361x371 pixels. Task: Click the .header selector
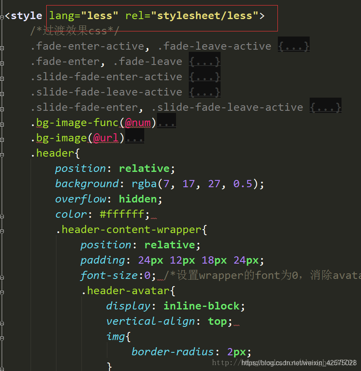click(53, 153)
